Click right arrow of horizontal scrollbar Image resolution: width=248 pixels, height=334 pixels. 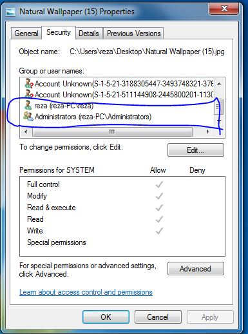click(207, 132)
